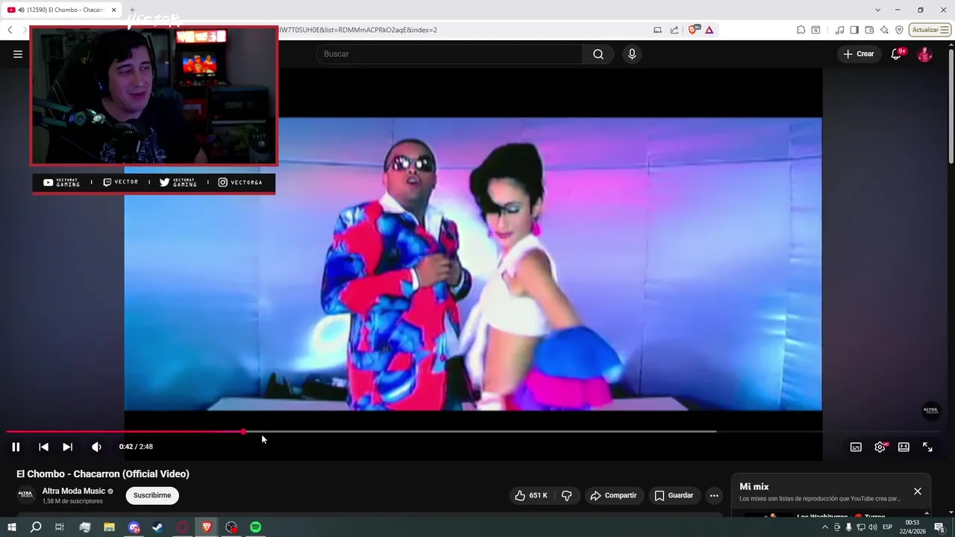955x537 pixels.
Task: Expand the tab list chevron in title bar
Action: click(877, 10)
